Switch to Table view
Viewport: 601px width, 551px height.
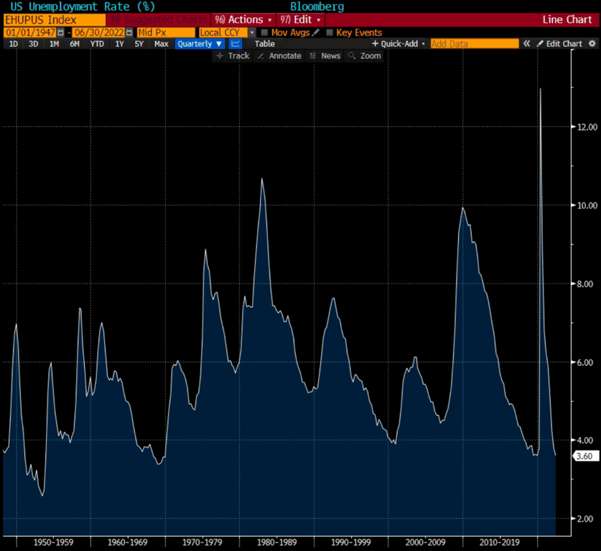tap(265, 44)
